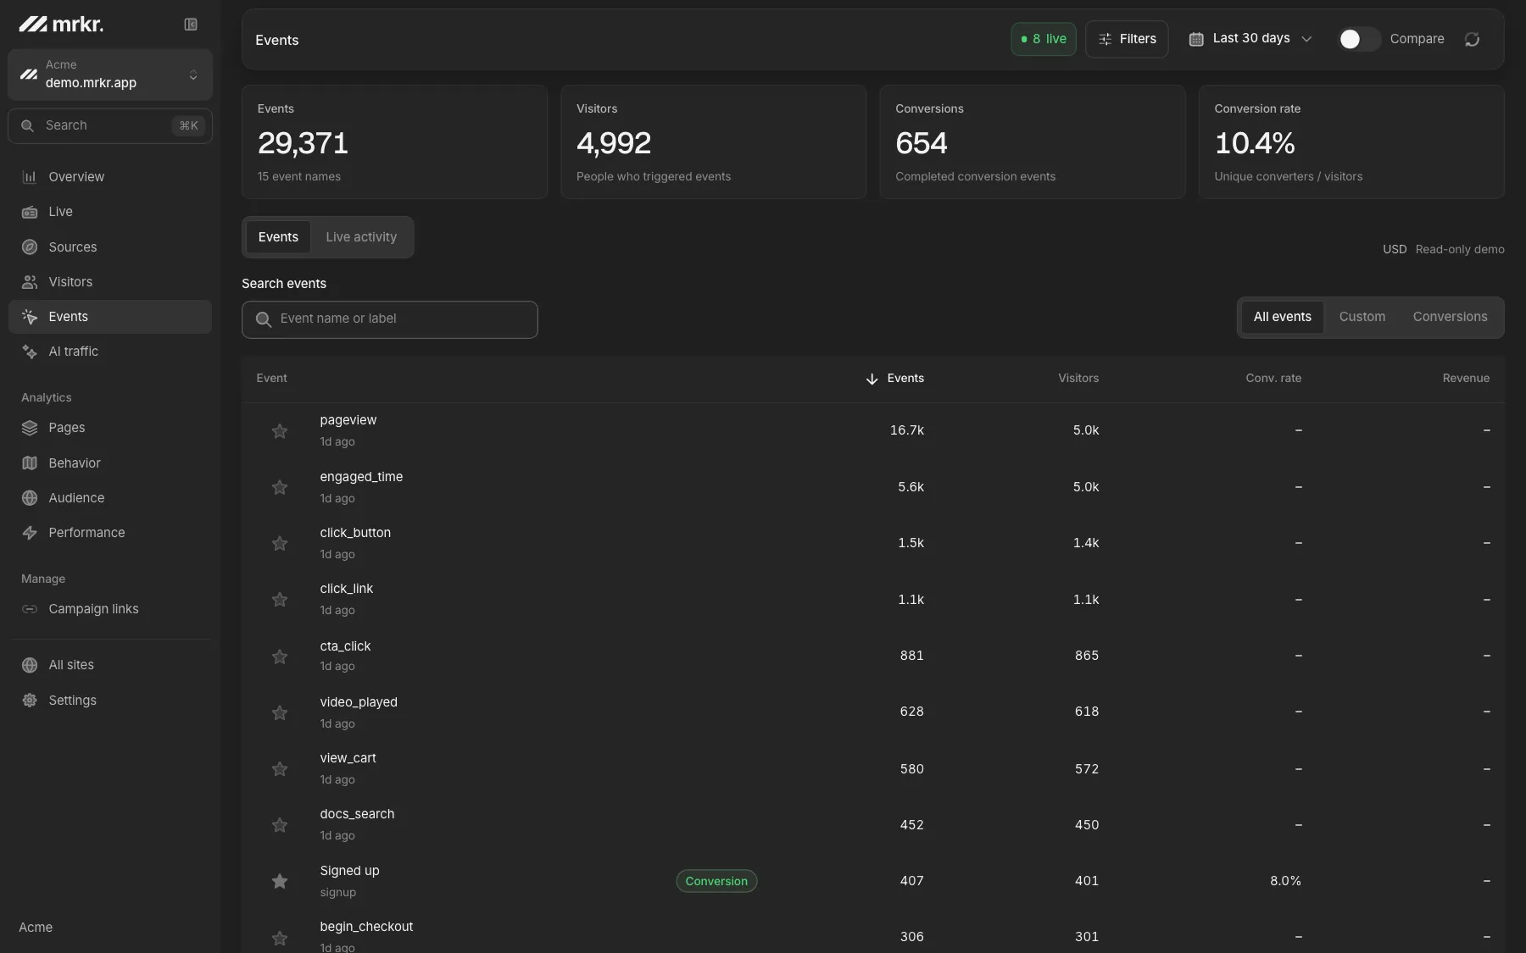This screenshot has height=953, width=1526.
Task: Navigate to Visitors page
Action: tap(110, 282)
